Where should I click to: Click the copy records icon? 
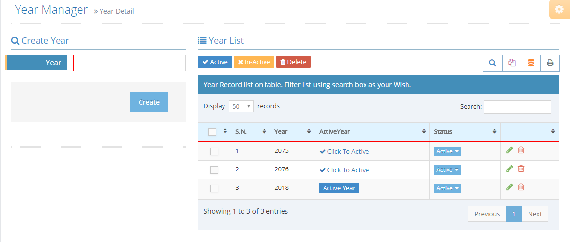(512, 63)
